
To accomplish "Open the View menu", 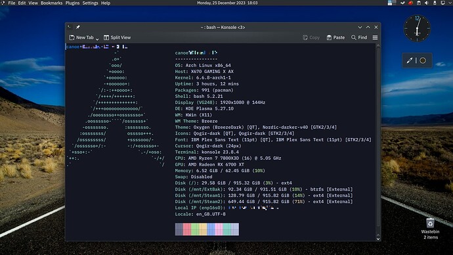I will point(33,3).
